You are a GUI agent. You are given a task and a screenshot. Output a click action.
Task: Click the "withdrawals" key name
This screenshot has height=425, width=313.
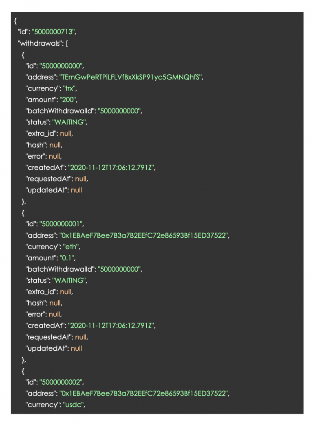coord(40,43)
